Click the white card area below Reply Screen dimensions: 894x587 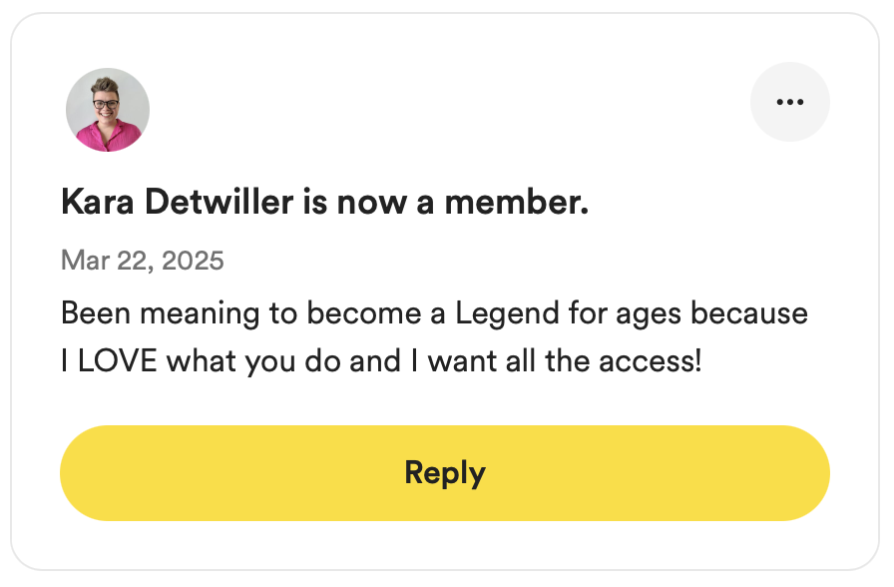[445, 545]
